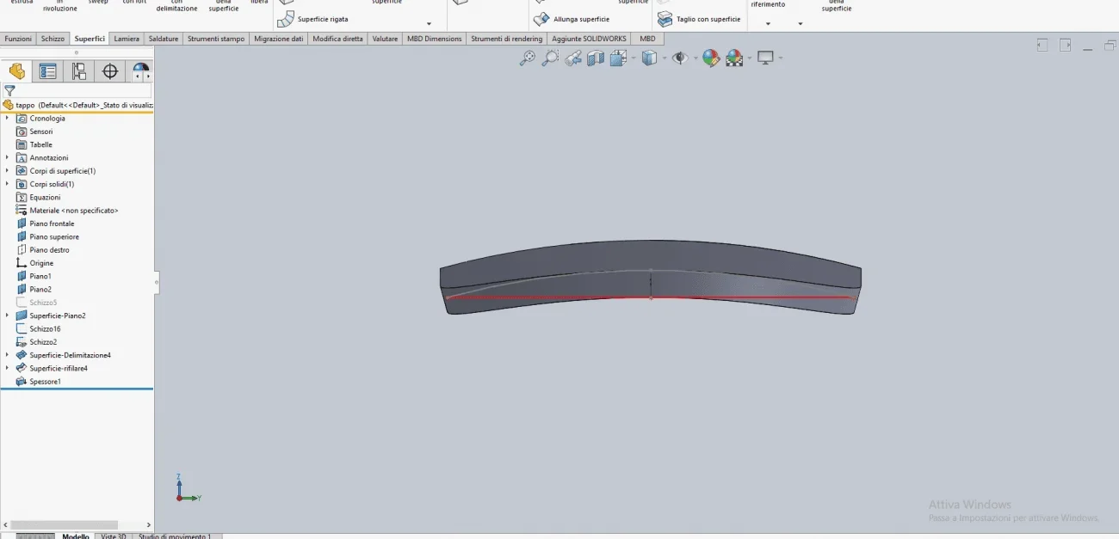Select the PropertyManager tab icon
Image resolution: width=1119 pixels, height=539 pixels.
(48, 72)
